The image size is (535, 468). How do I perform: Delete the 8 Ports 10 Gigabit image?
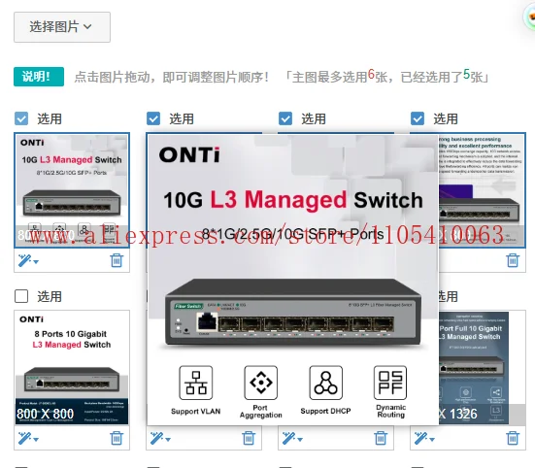117,438
